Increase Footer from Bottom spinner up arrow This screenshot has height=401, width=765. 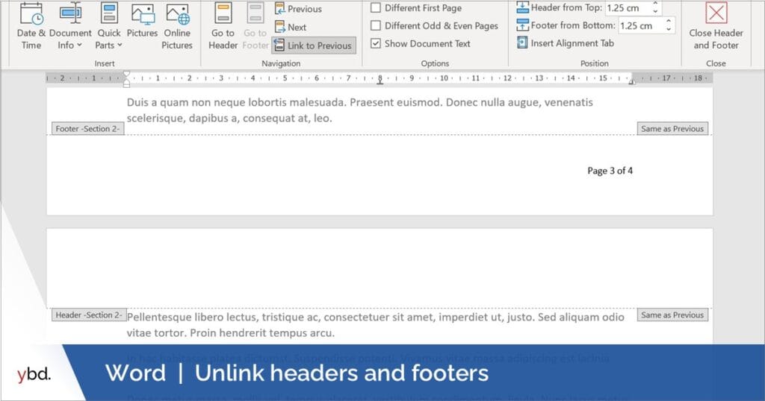(669, 22)
